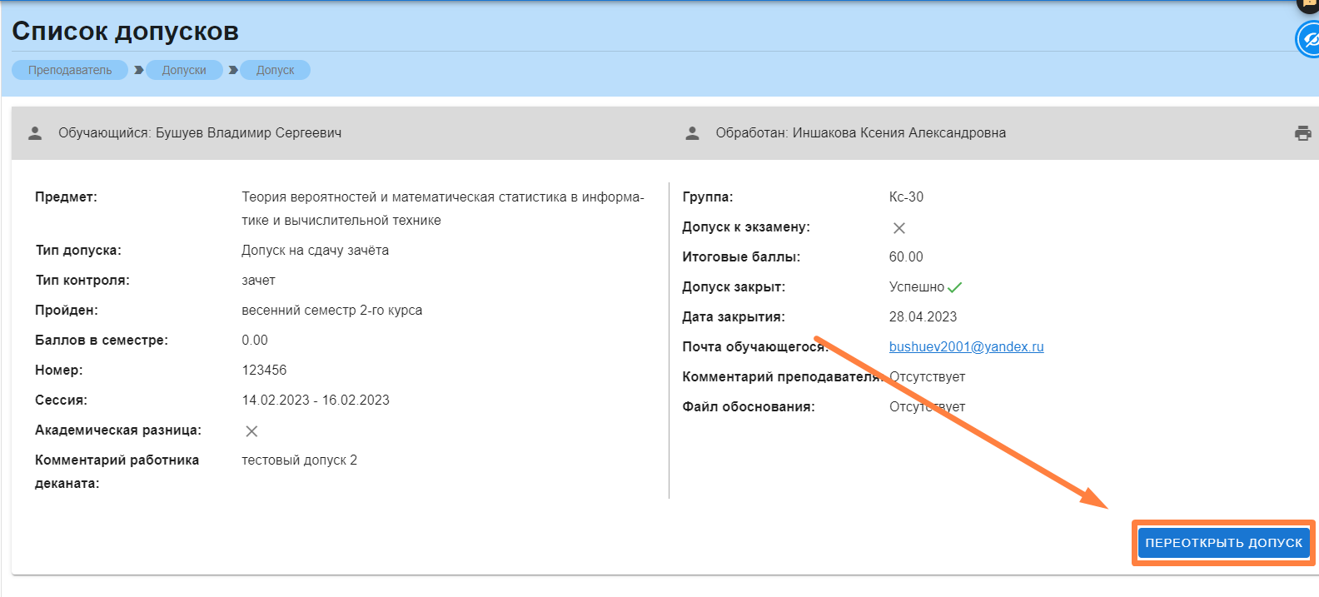This screenshot has height=597, width=1319.
Task: Open email link bushuev2001@yandex.ru
Action: click(966, 347)
